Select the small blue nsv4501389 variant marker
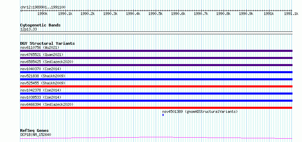302x142 pixels. click(163, 115)
